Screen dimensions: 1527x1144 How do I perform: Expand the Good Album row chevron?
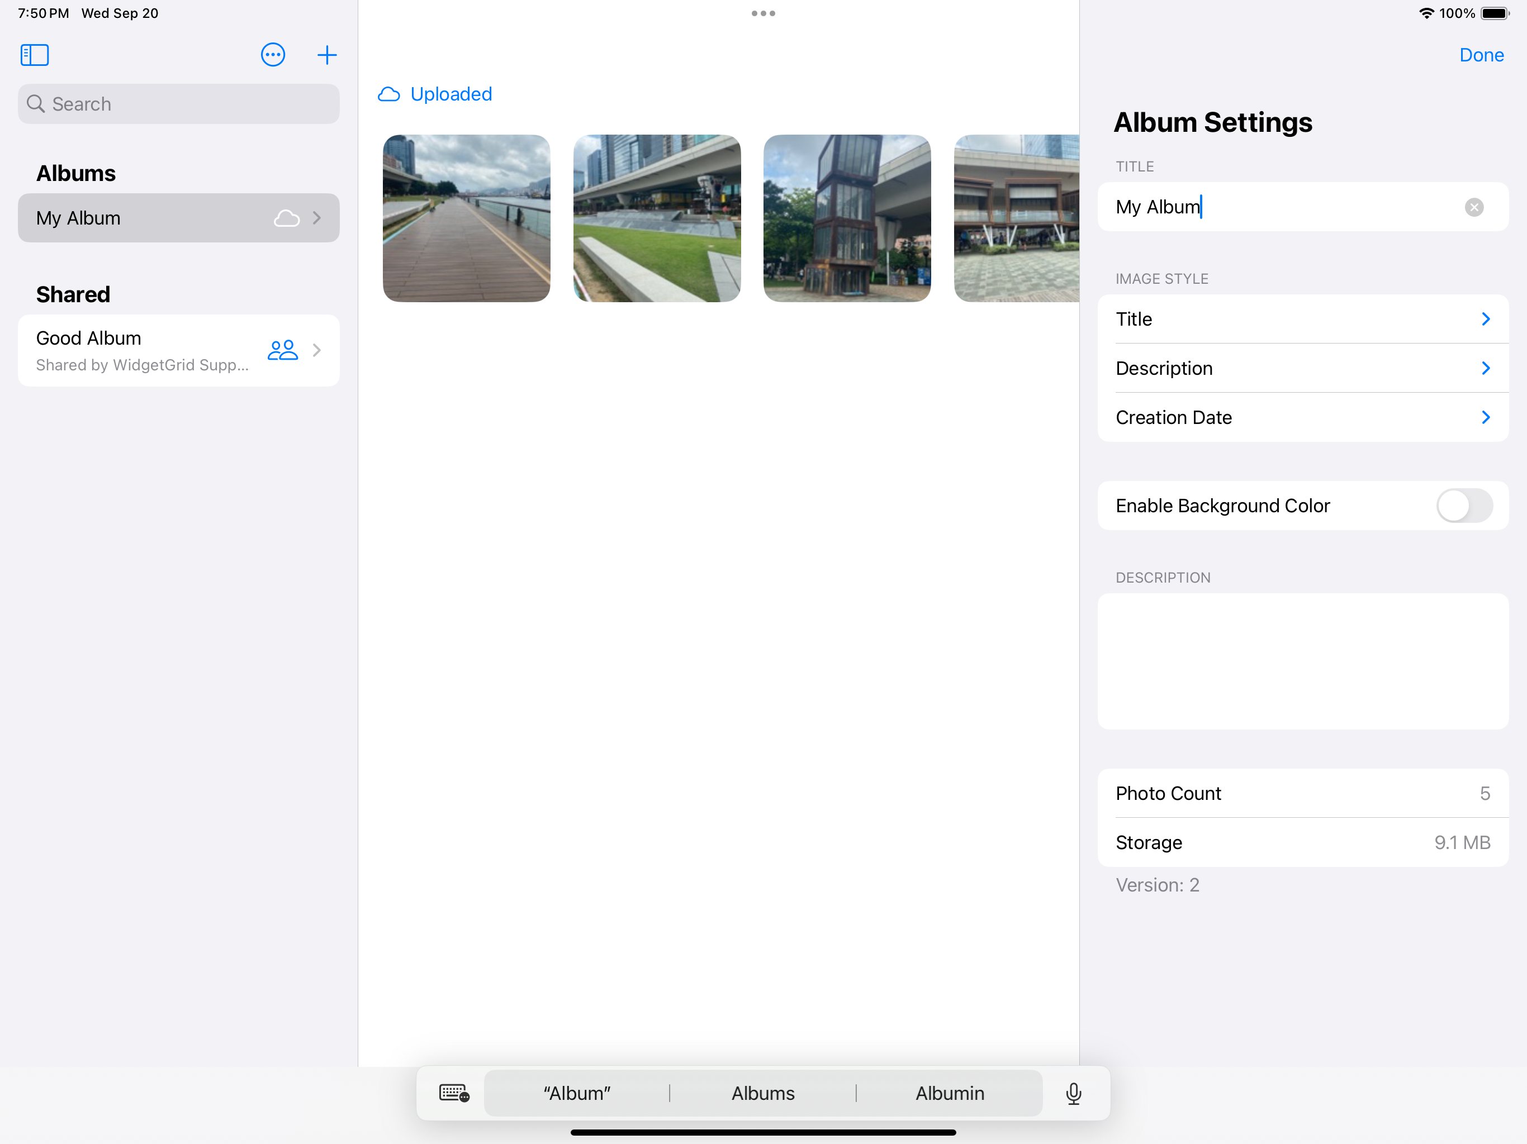click(317, 350)
